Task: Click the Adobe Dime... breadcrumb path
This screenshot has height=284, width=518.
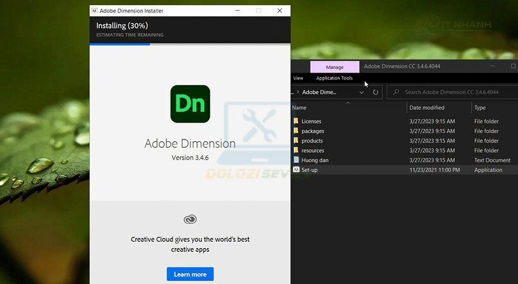Action: [x=319, y=92]
